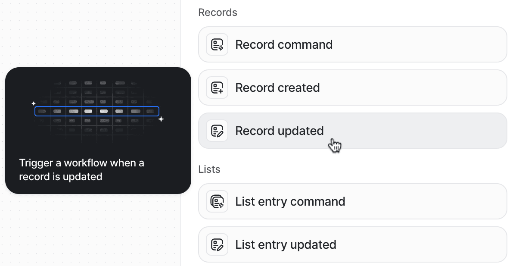
Task: Click the Record command lightning icon
Action: [217, 44]
